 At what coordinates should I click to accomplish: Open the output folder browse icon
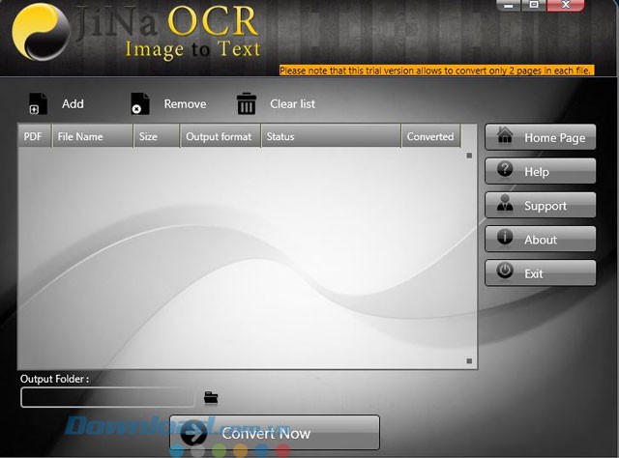211,398
